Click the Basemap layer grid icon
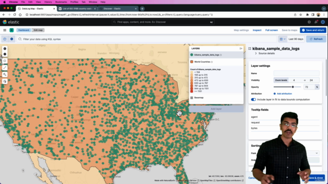This screenshot has height=184, width=328. (192, 98)
